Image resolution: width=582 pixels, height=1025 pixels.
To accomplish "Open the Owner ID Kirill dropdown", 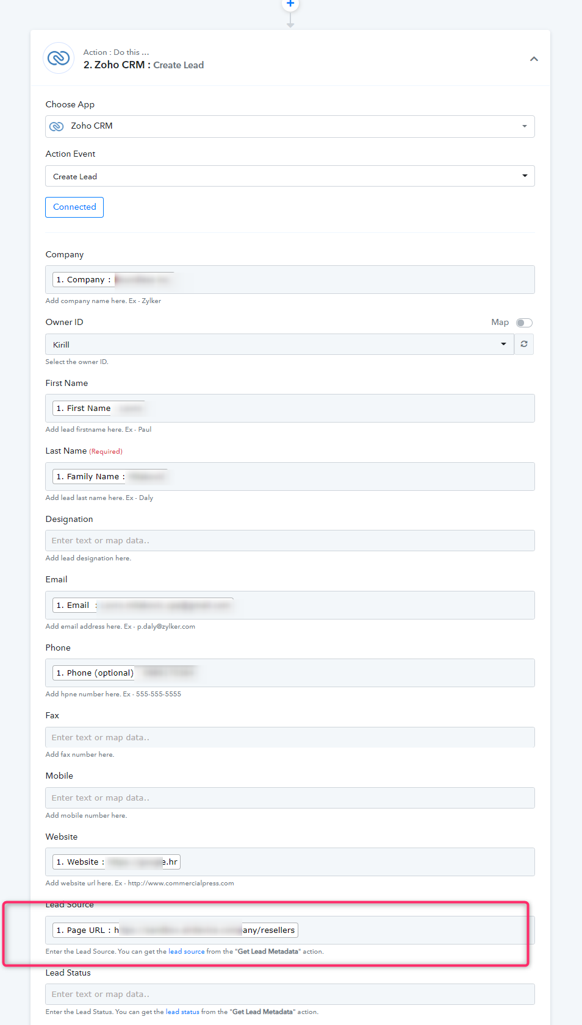I will 280,344.
